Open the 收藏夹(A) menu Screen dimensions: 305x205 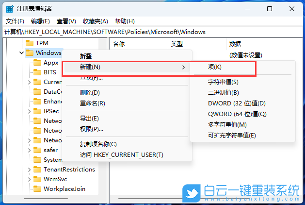pos(96,21)
